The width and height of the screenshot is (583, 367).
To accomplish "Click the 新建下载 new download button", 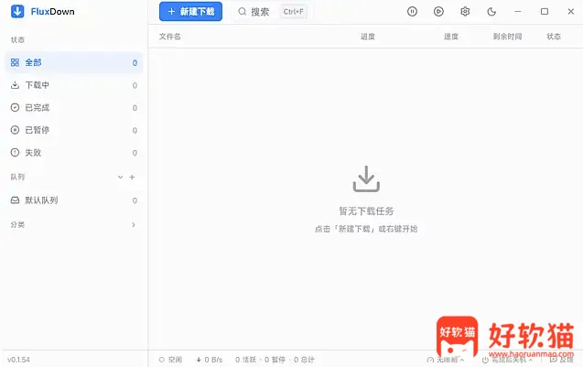I will [x=190, y=12].
